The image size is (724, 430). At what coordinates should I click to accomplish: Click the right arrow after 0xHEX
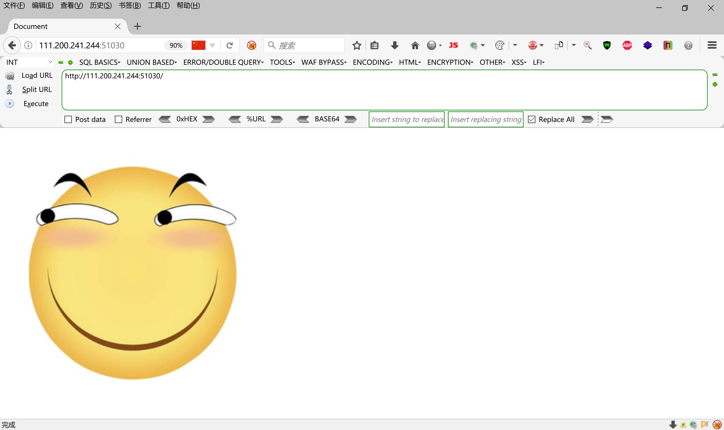pos(208,119)
